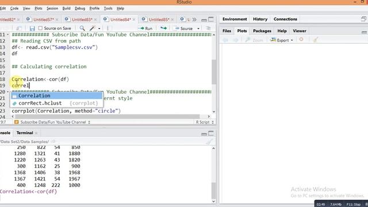Viewport: 368px width, 207px height.
Task: Switch to the Packages tab
Action: (262, 30)
